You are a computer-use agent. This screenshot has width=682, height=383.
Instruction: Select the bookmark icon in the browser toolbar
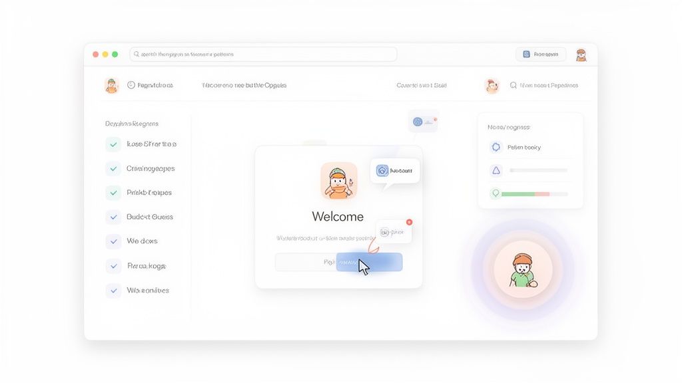tap(527, 54)
